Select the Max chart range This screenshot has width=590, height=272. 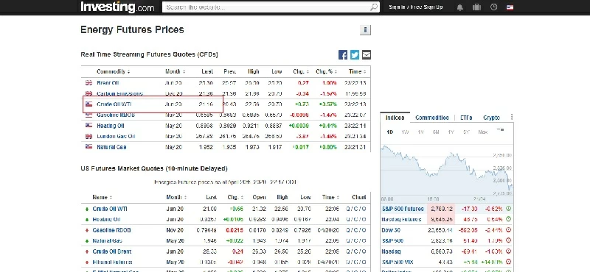[483, 132]
